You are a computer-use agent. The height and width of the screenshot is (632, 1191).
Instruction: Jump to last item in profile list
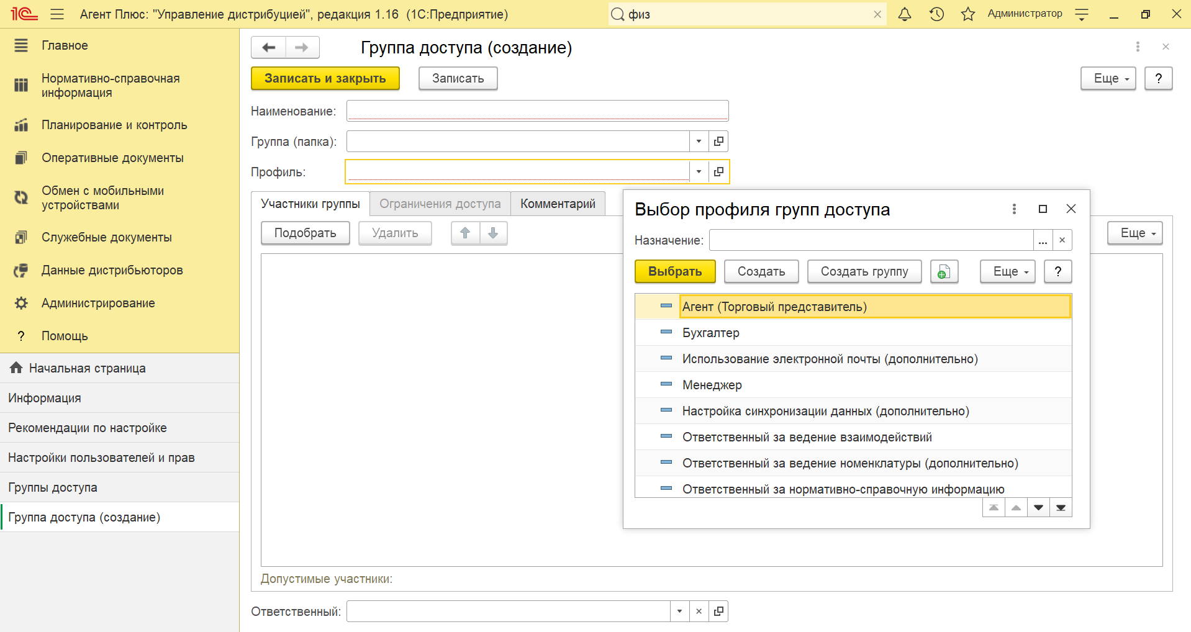pyautogui.click(x=1061, y=508)
